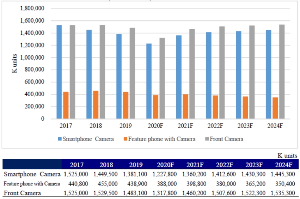
Task: Click the 2022F blue Smartphone Camera bar
Action: pyautogui.click(x=209, y=75)
